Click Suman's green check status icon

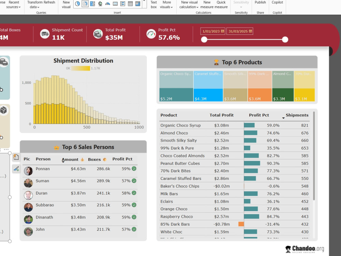point(134,181)
